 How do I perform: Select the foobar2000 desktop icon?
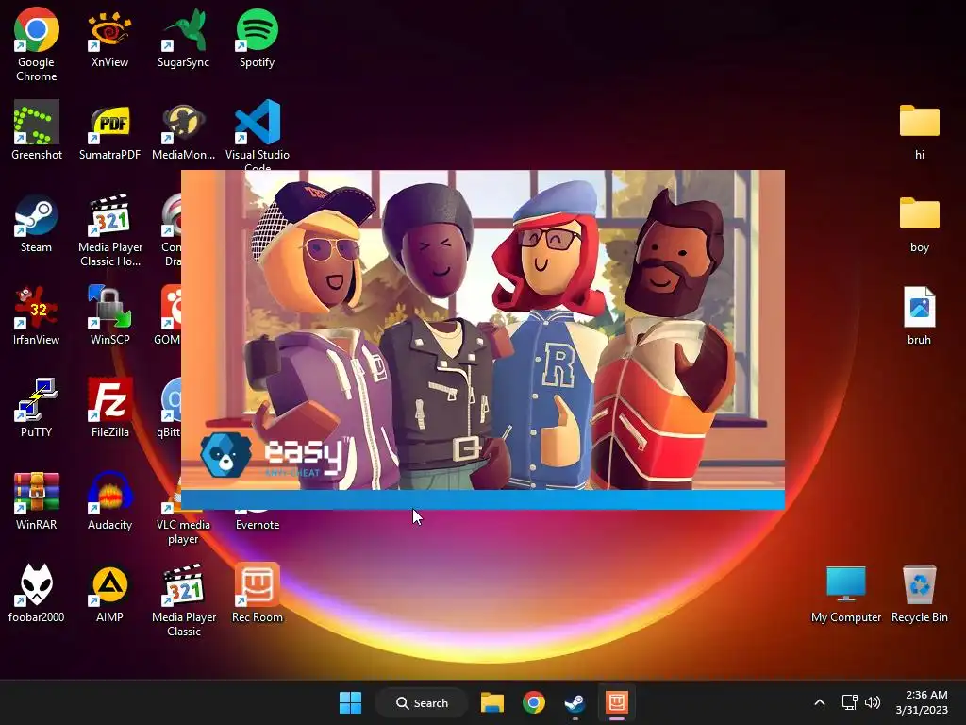click(37, 593)
